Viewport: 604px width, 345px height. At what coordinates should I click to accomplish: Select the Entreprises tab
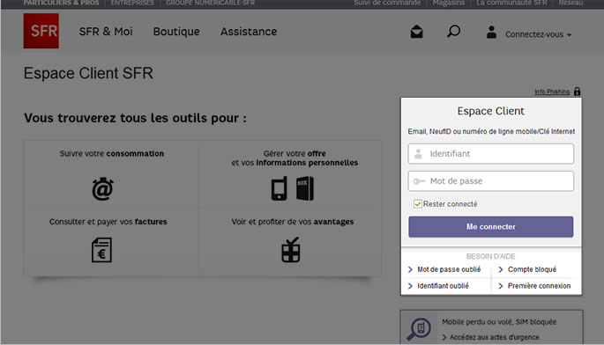click(132, 3)
